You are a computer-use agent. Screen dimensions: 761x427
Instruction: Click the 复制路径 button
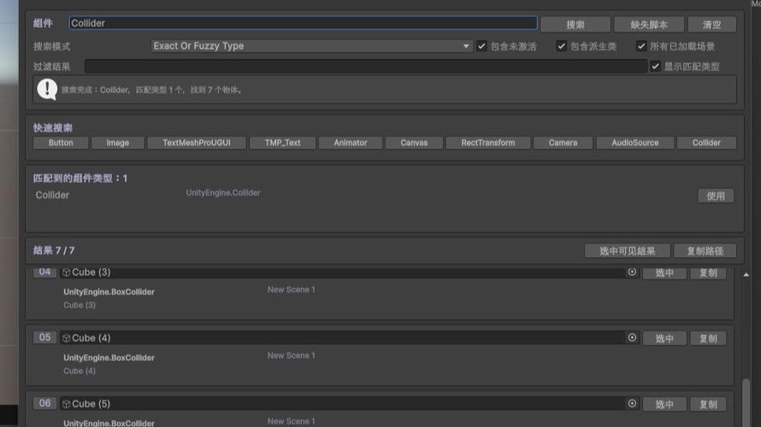click(705, 250)
